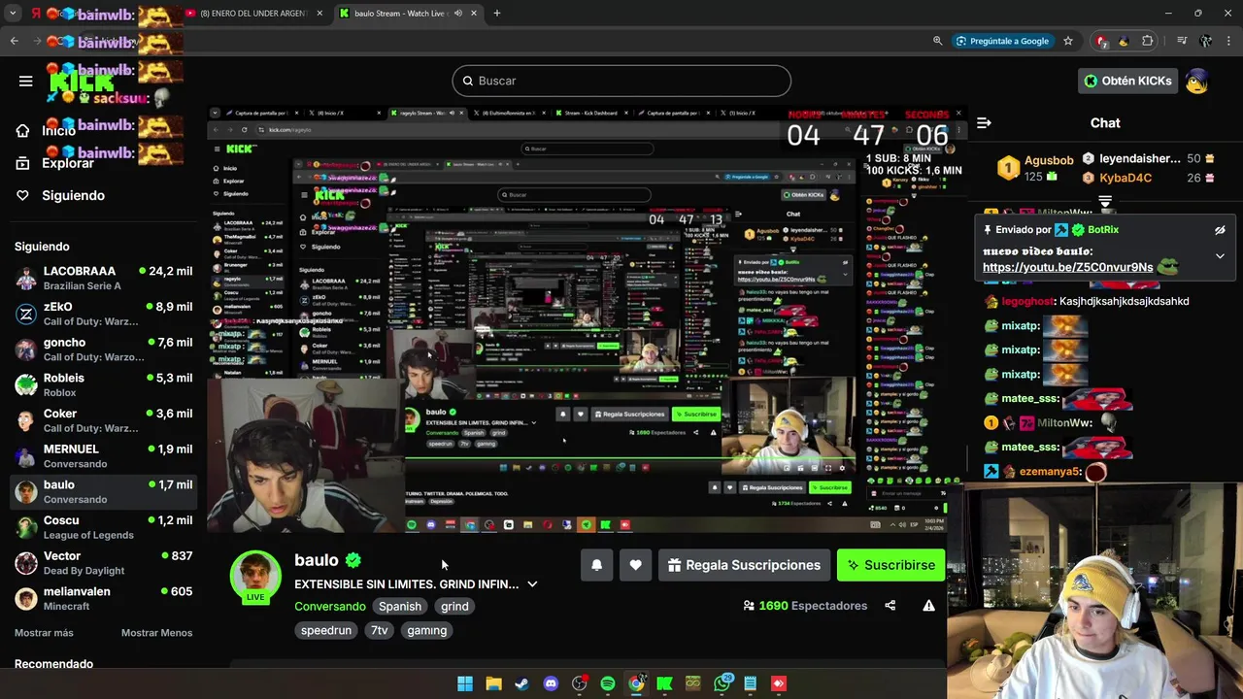Click the Buscar search field
1243x699 pixels.
tap(621, 81)
